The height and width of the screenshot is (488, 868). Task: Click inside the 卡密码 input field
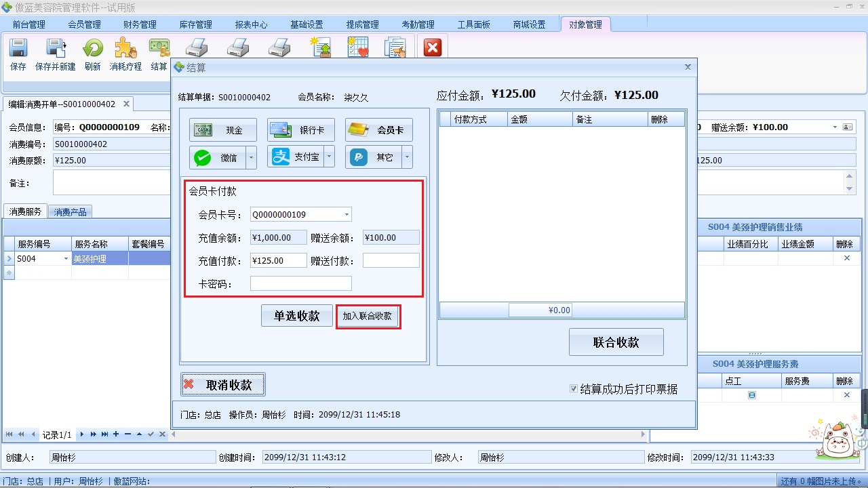pos(300,283)
